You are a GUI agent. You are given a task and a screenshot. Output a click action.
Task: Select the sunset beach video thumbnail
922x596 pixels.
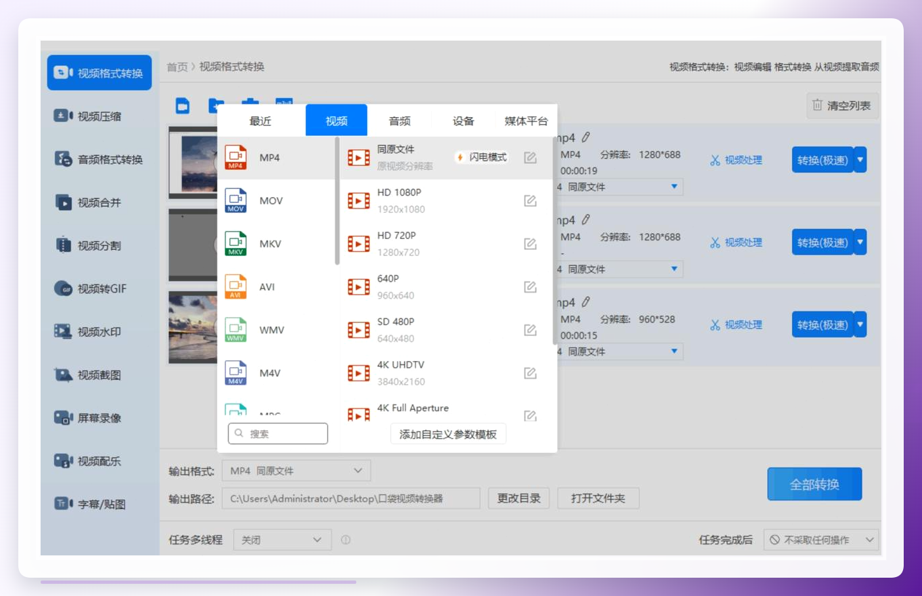click(192, 327)
